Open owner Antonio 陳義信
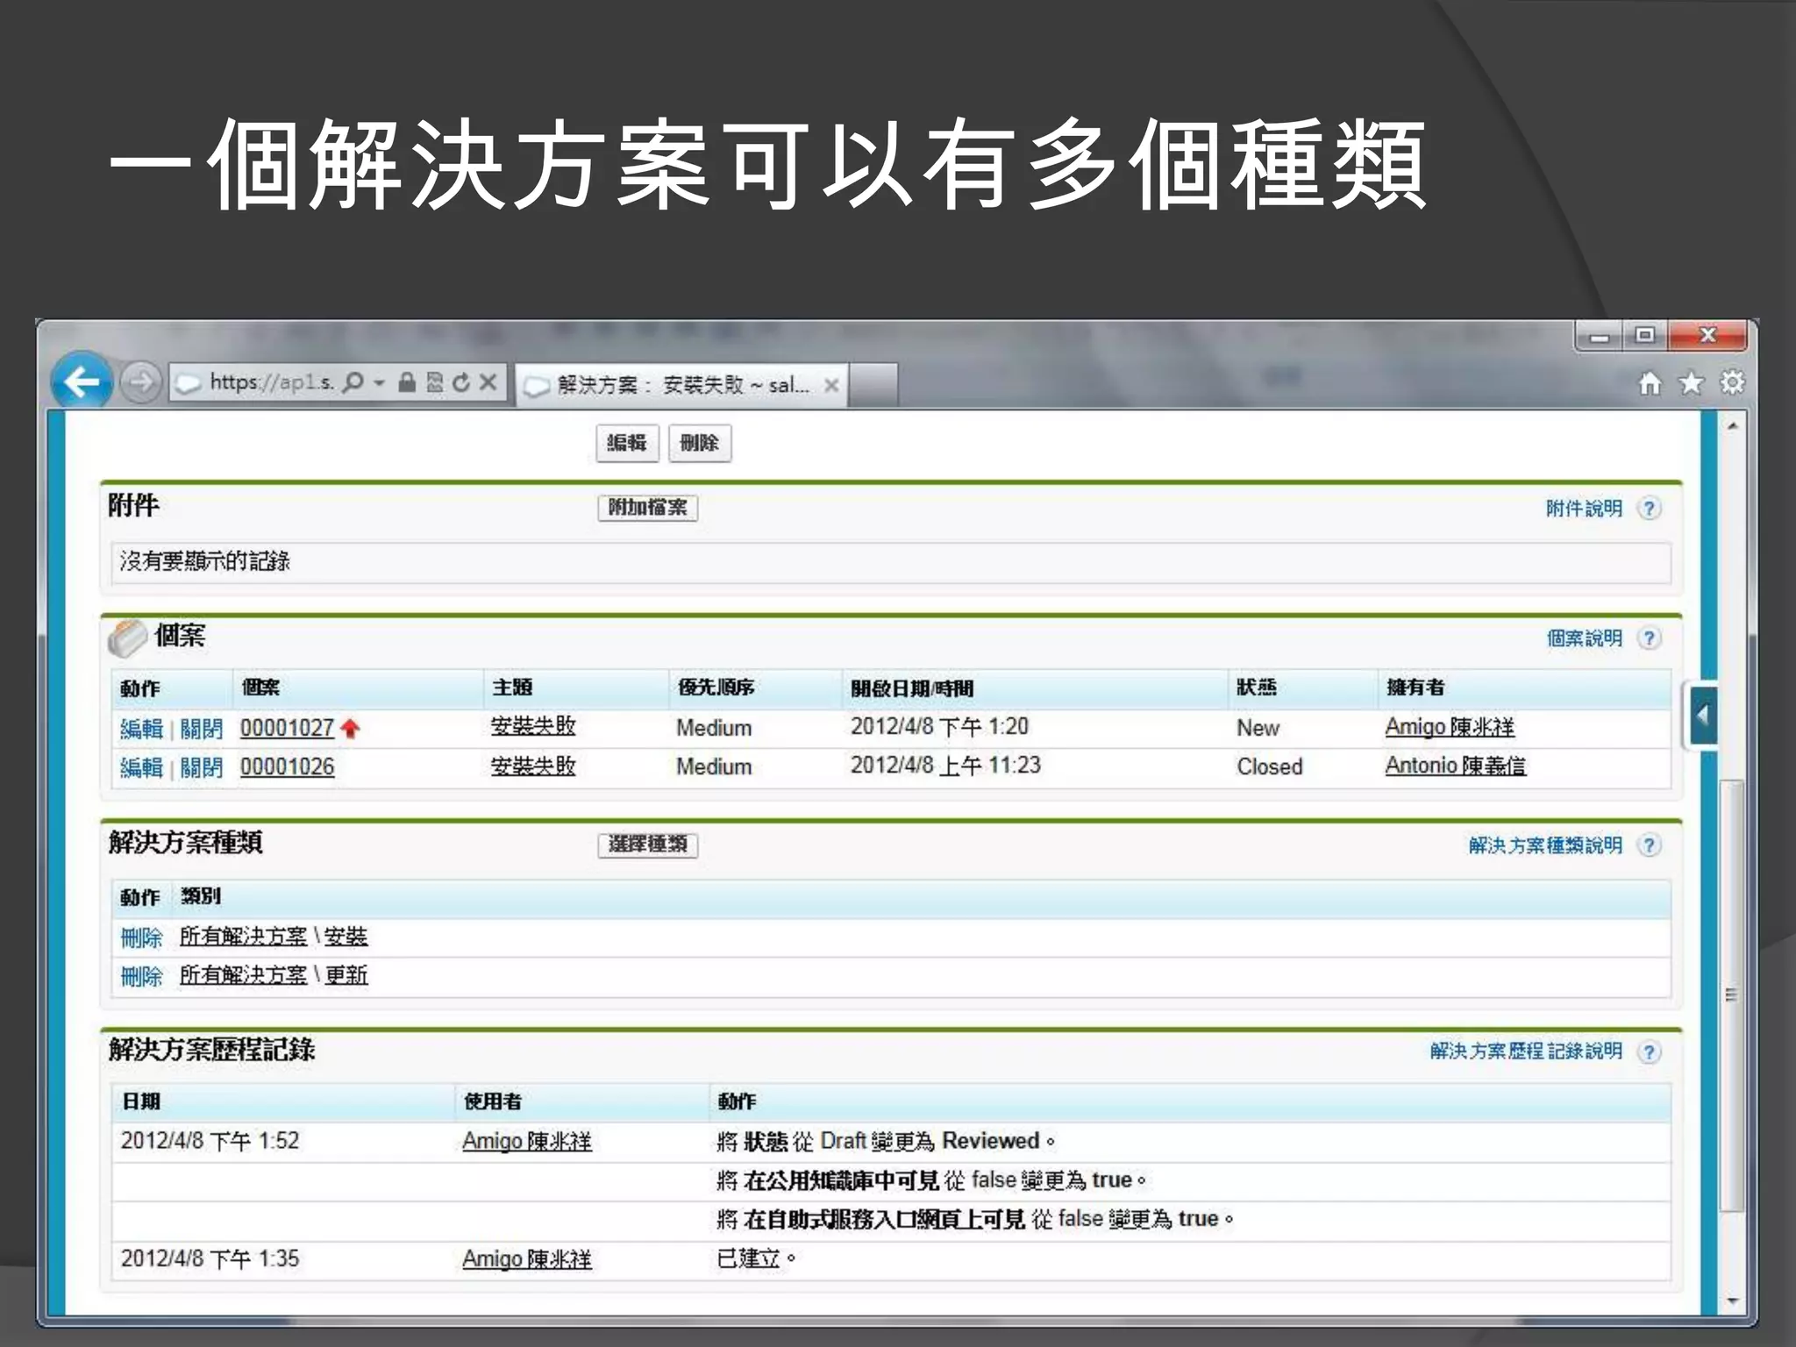The height and width of the screenshot is (1347, 1796). (x=1456, y=766)
